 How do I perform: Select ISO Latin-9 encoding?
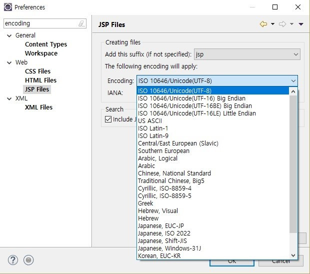(x=213, y=136)
